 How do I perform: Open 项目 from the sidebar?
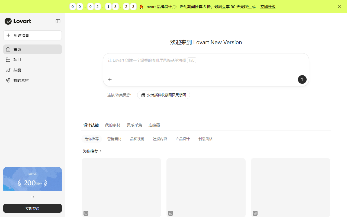point(33,60)
